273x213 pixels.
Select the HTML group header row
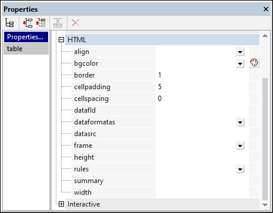(x=162, y=40)
